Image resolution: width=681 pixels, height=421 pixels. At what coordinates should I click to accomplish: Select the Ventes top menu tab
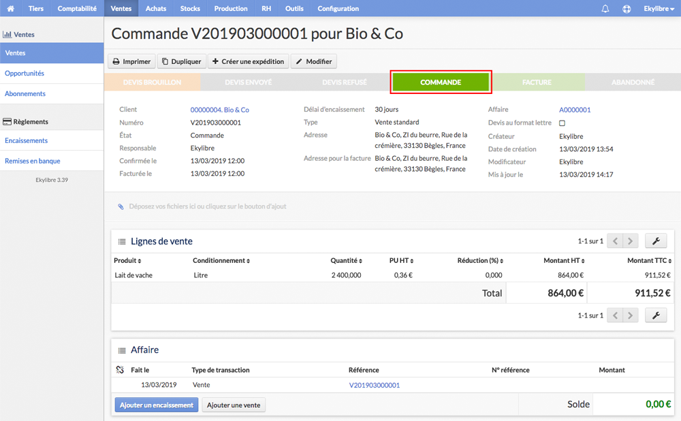pos(121,8)
